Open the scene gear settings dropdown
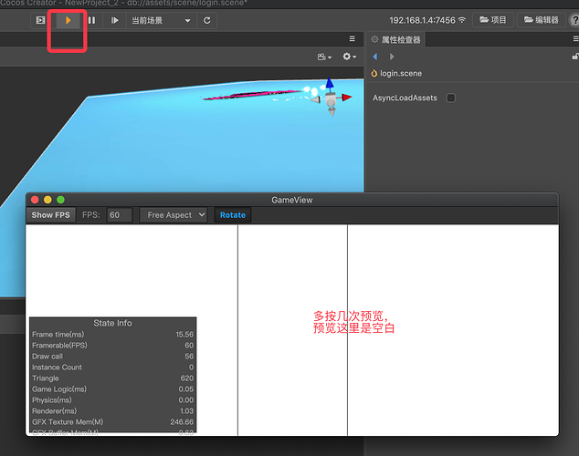The height and width of the screenshot is (456, 579). 350,57
